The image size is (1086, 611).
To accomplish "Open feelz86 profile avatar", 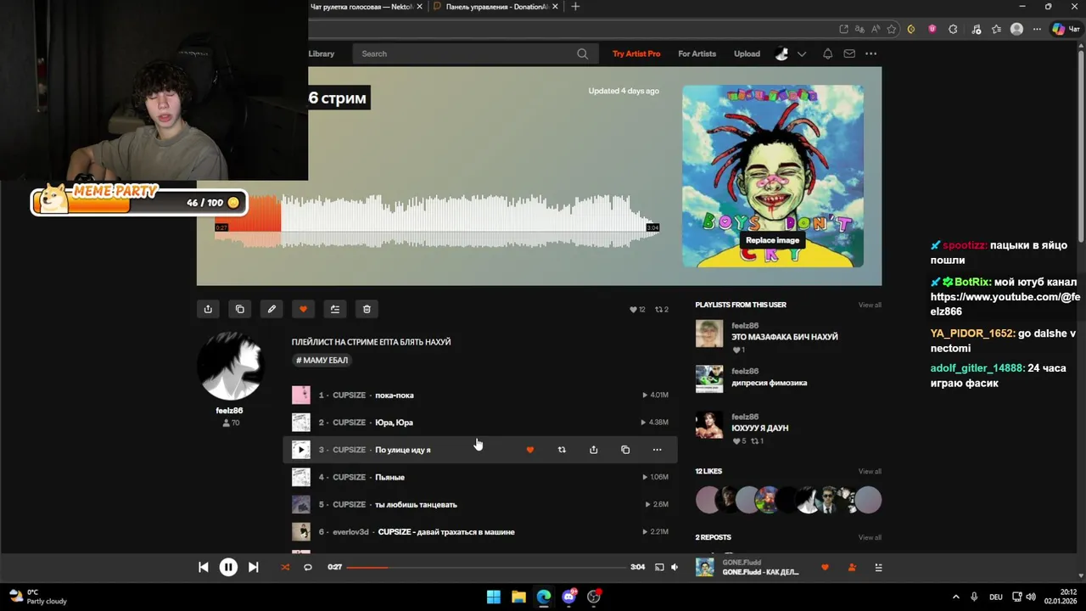I will pos(230,367).
